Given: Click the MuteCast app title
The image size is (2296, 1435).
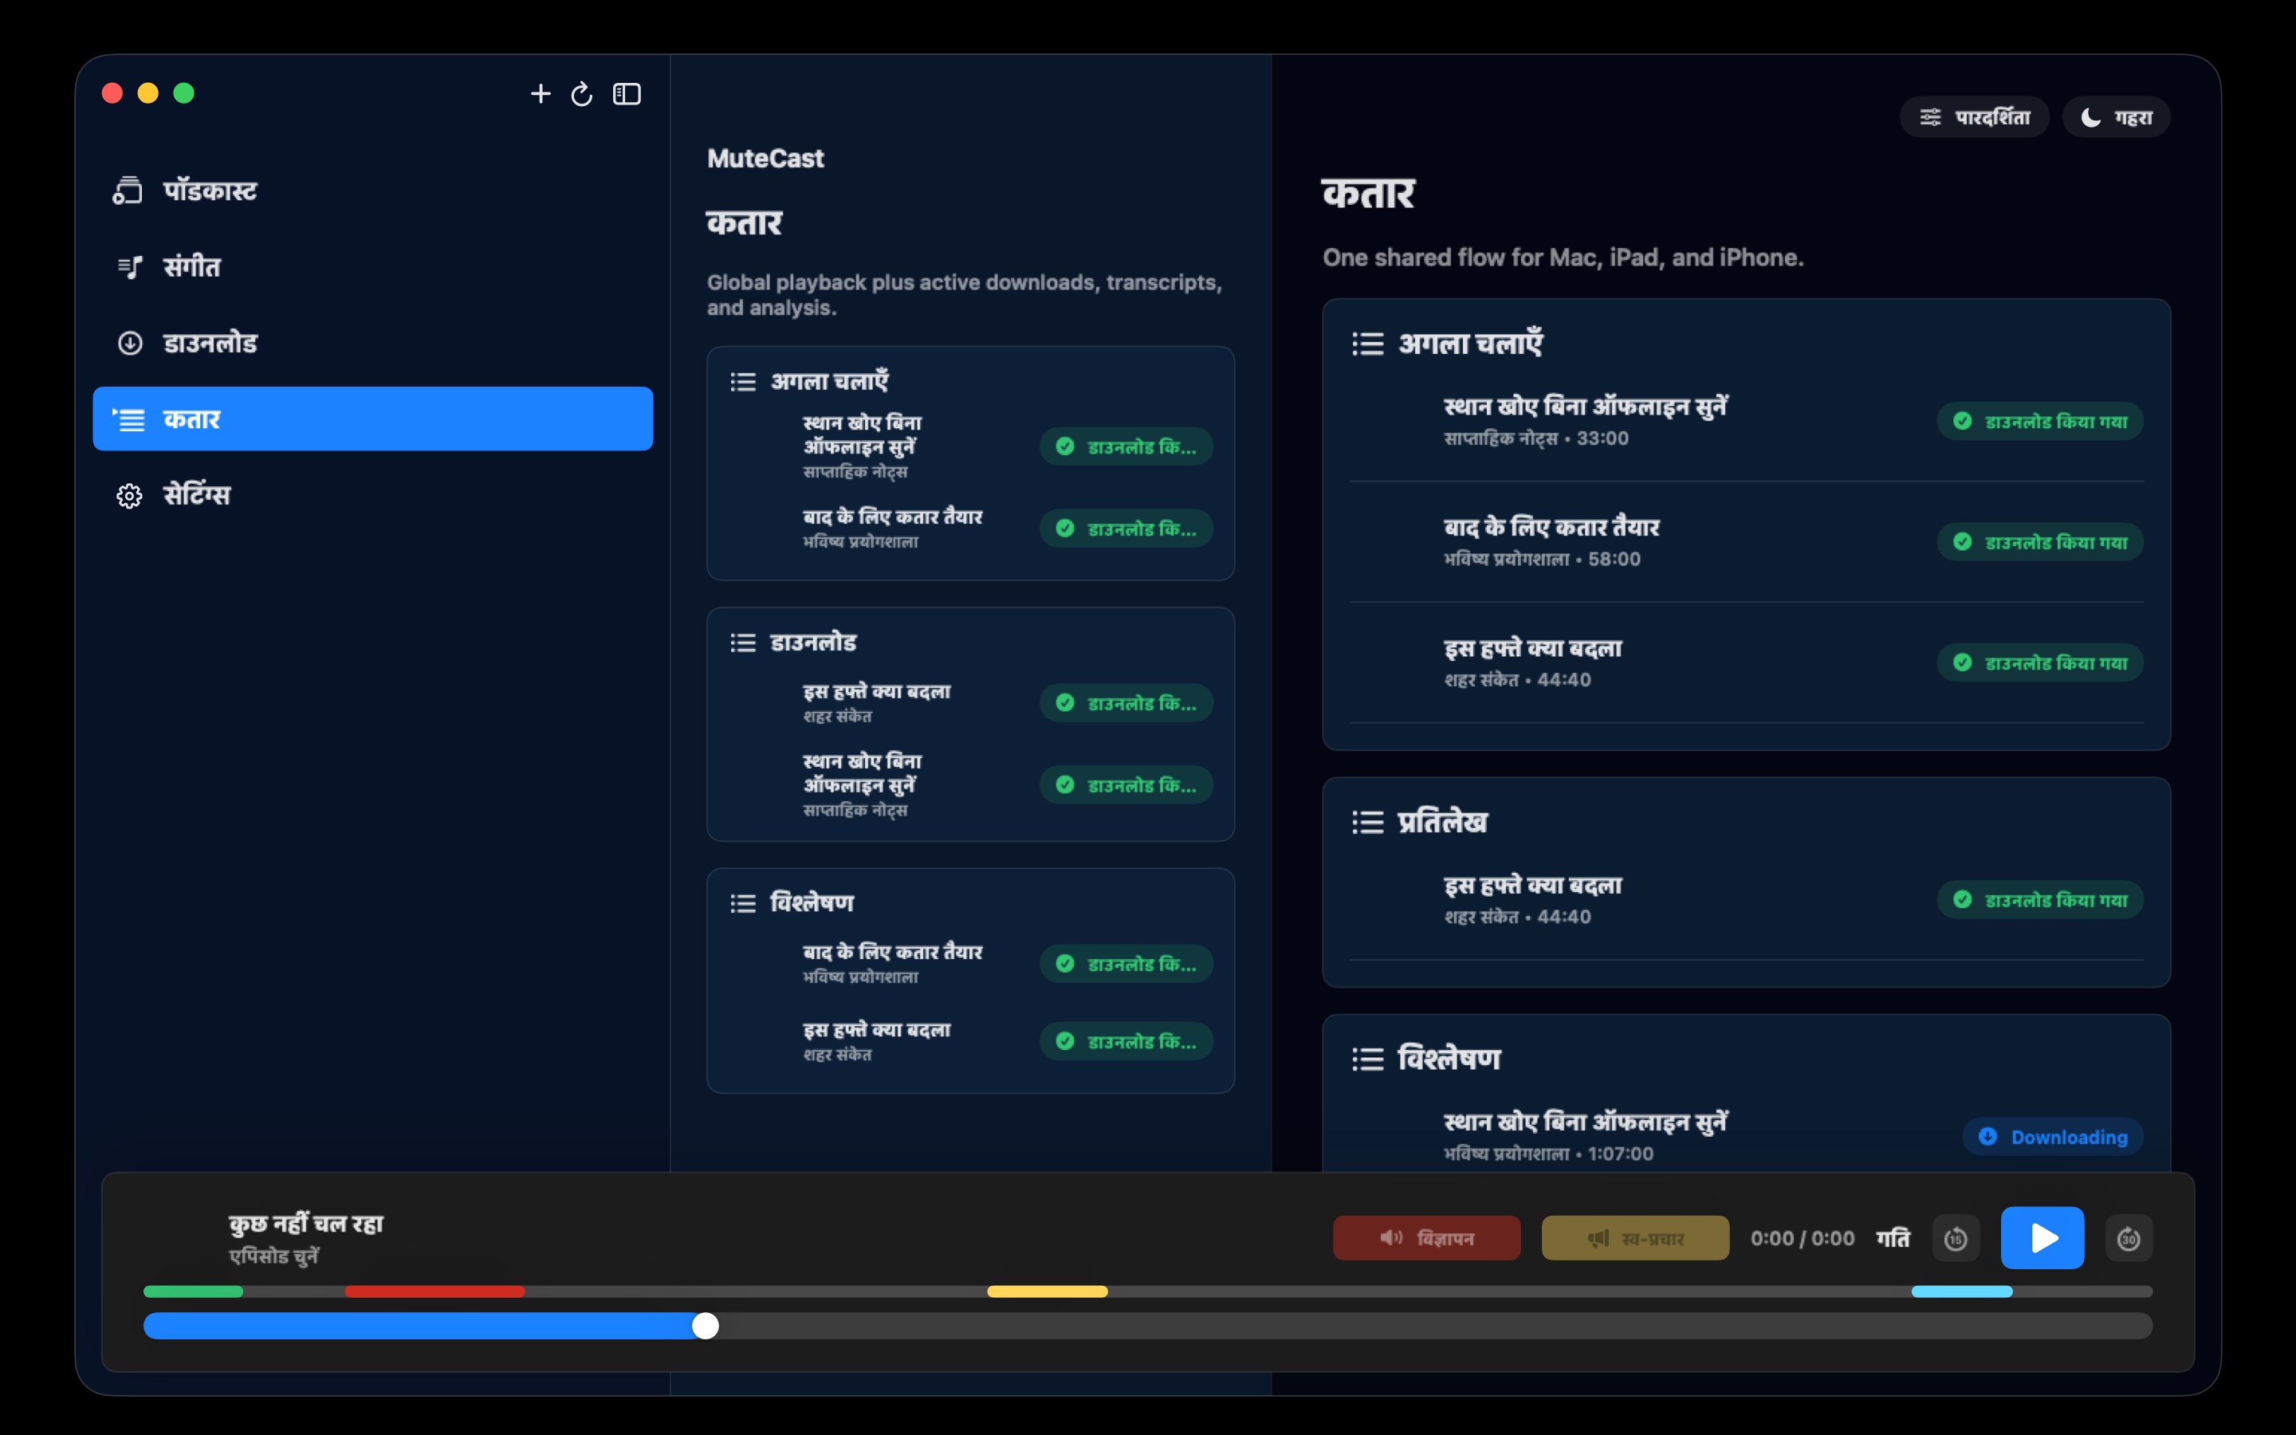Looking at the screenshot, I should click(765, 159).
